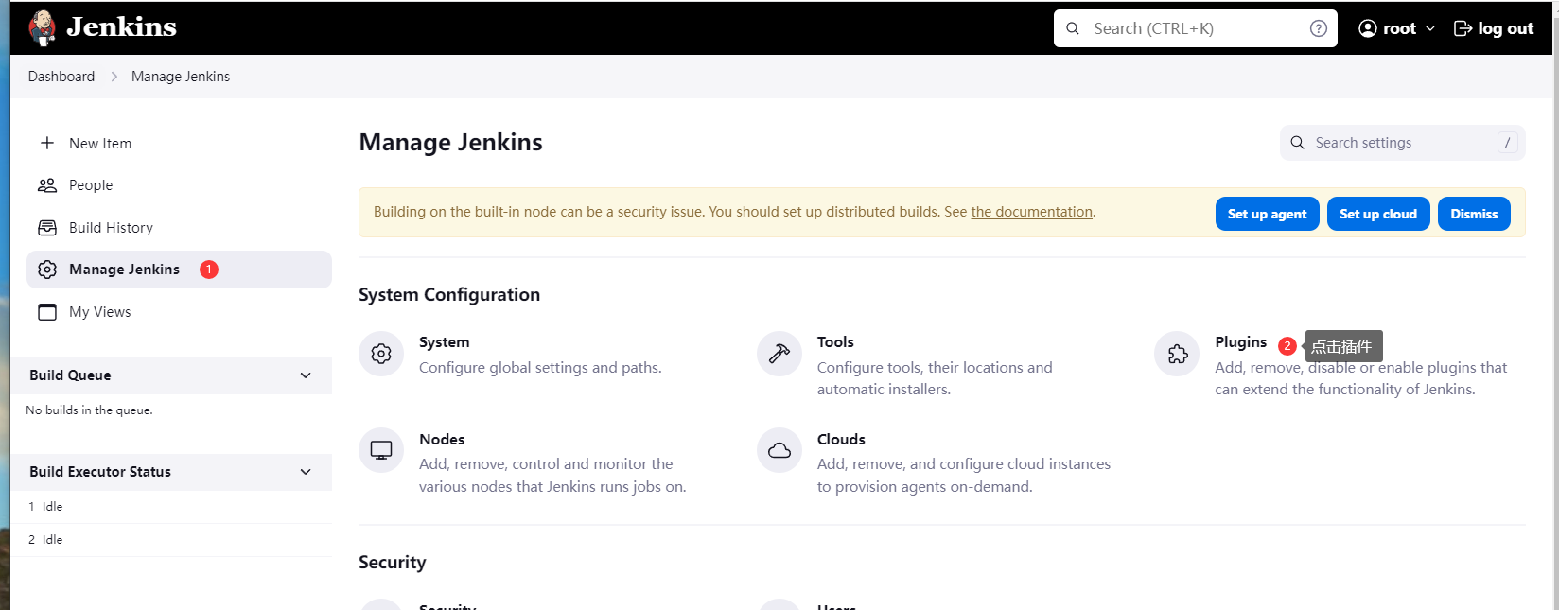The width and height of the screenshot is (1559, 610).
Task: Click the My Views window icon
Action: coord(47,312)
